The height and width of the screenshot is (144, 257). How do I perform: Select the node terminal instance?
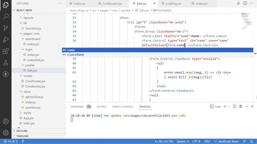215,107
